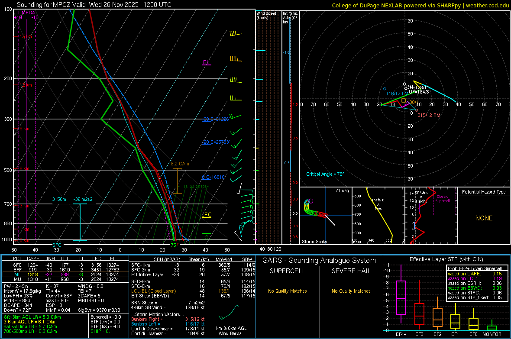
Task: Click the 'based on CAPE: 0.15' legend entry
Action: 474,274
